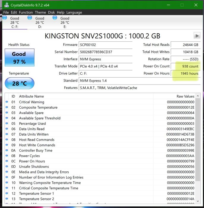Select the Good 28 °C C: F: disk tab
Viewport: 204px width, 208px height.
pos(15,22)
